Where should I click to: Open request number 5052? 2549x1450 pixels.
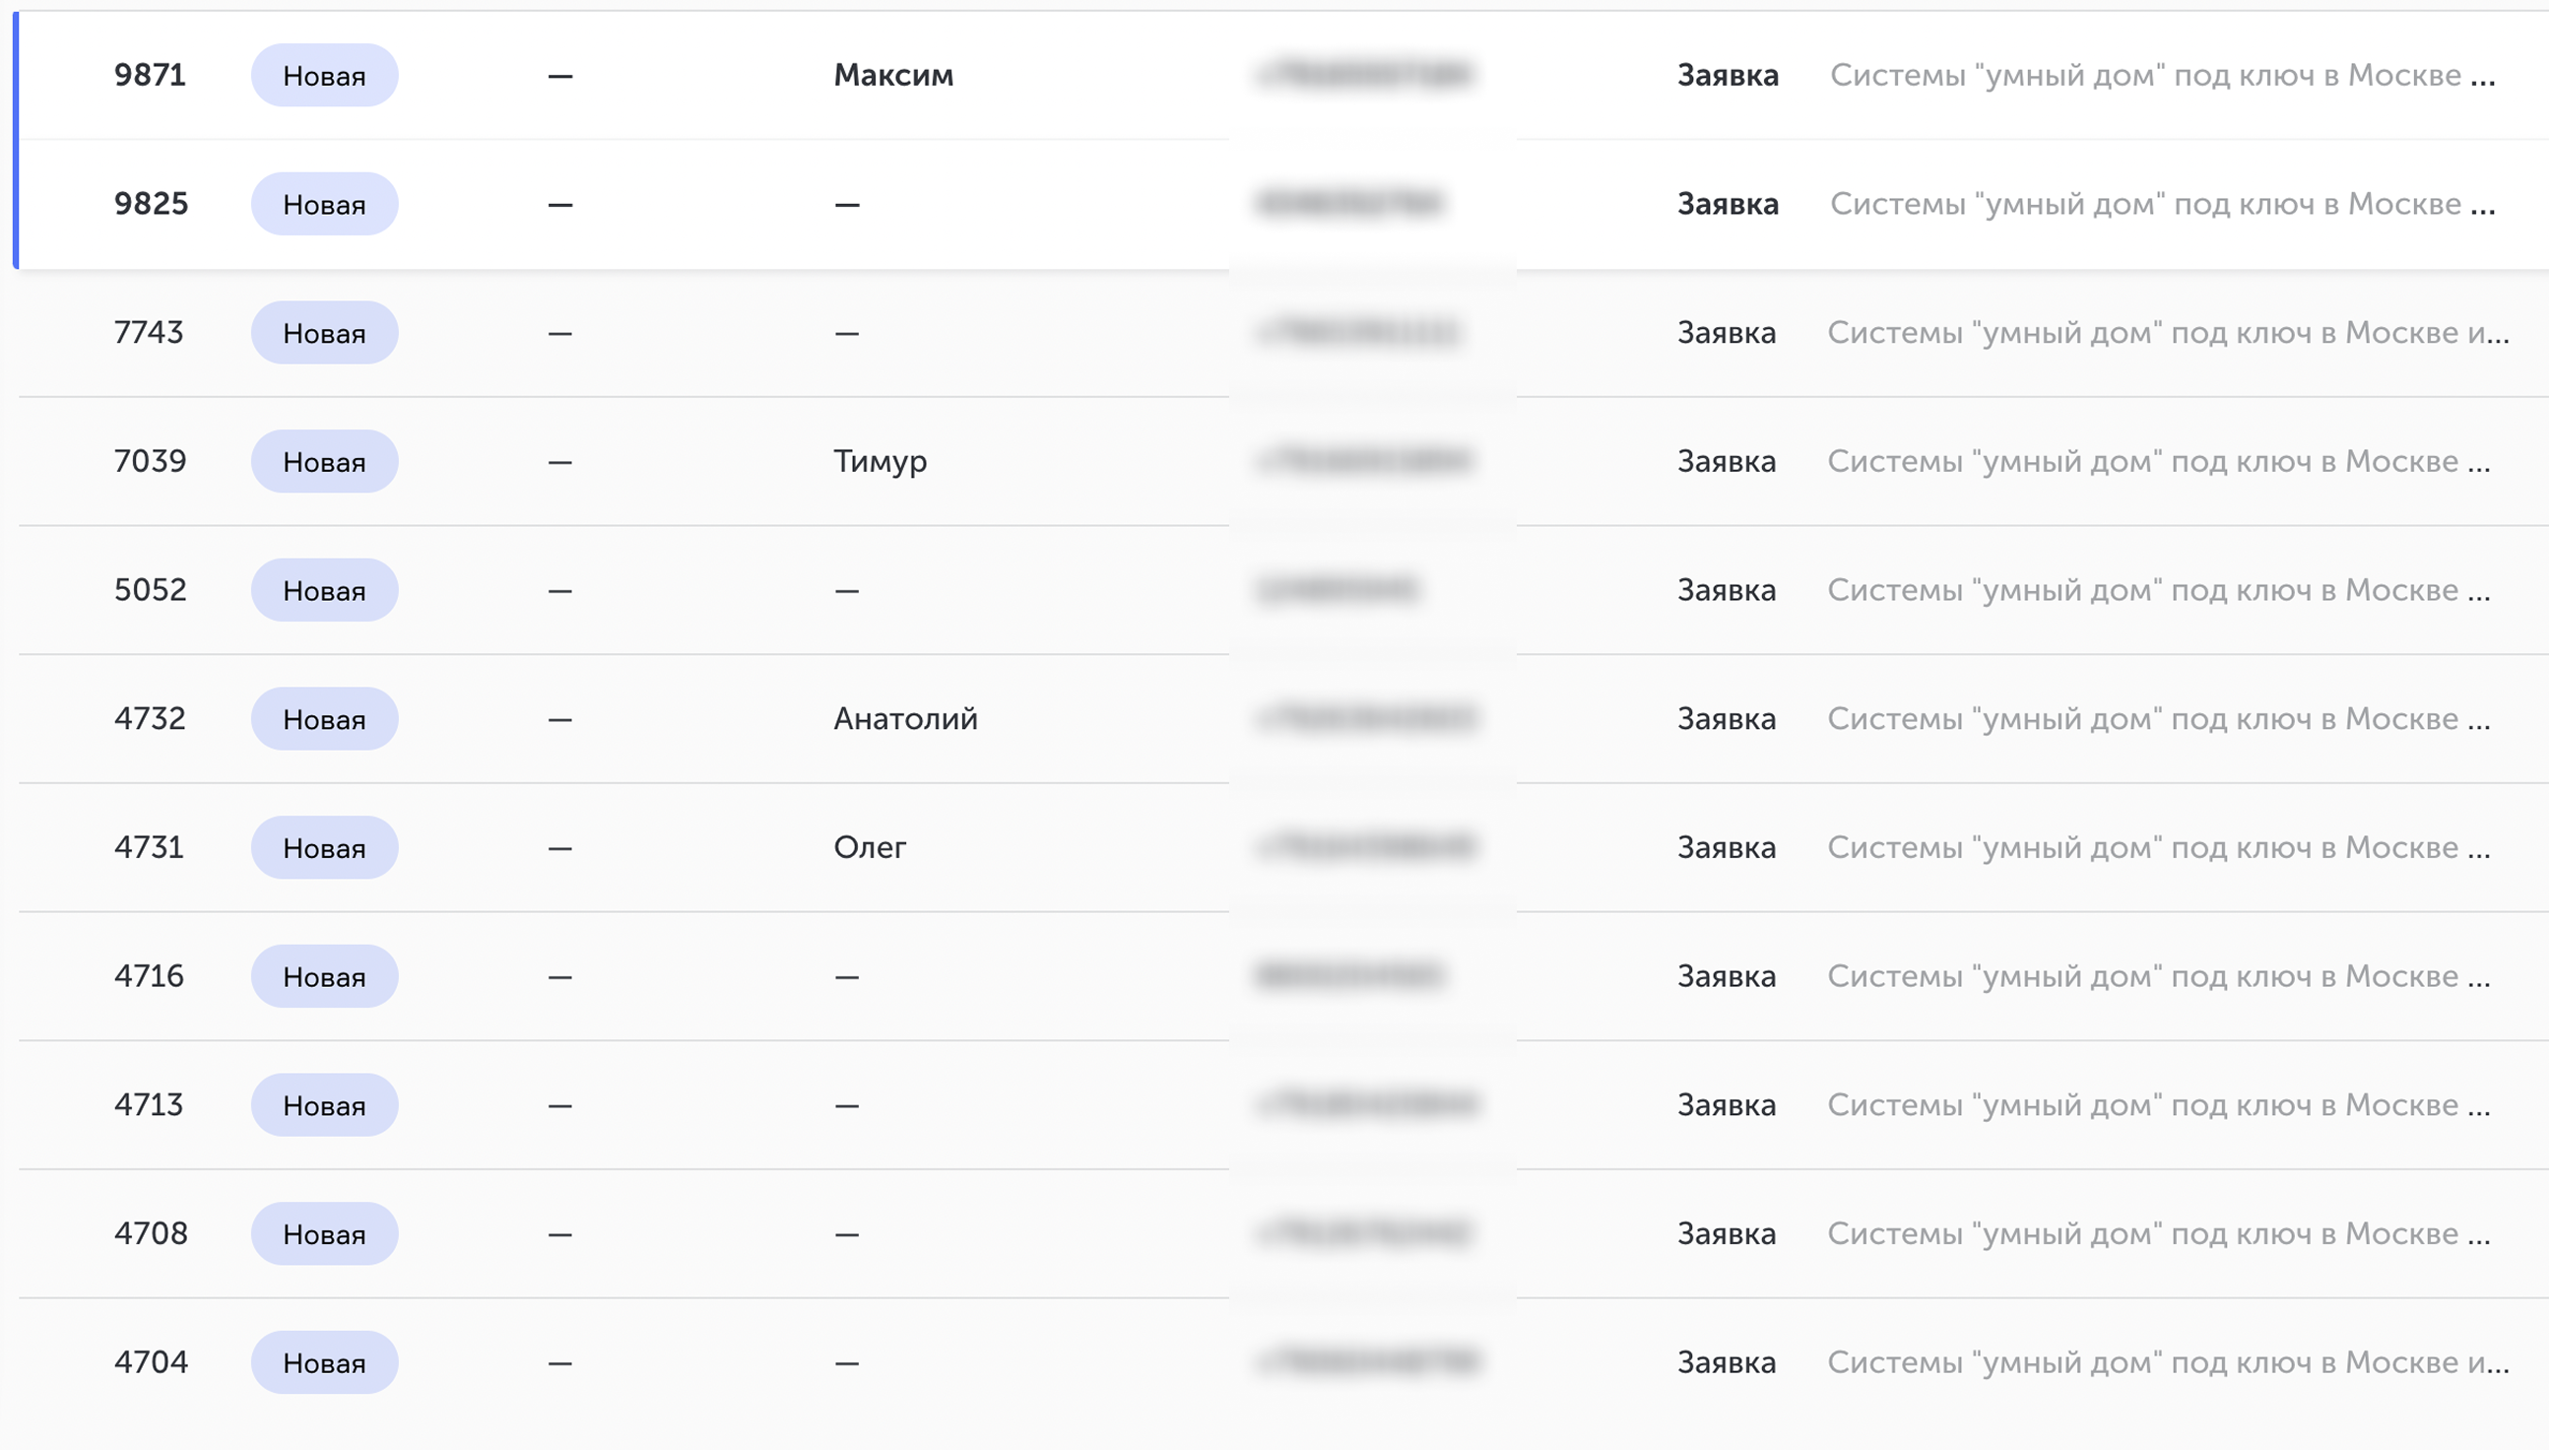[151, 590]
